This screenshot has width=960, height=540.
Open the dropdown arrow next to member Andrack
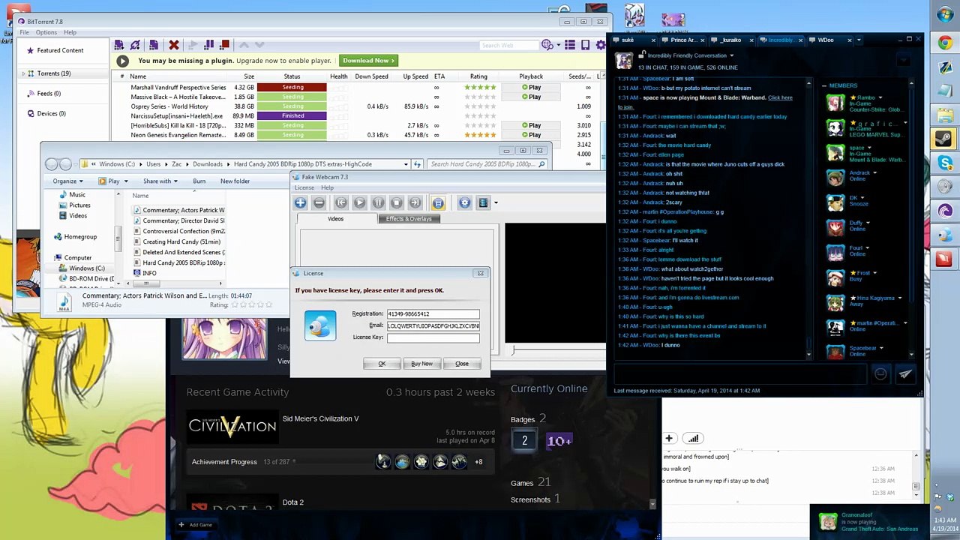point(874,173)
